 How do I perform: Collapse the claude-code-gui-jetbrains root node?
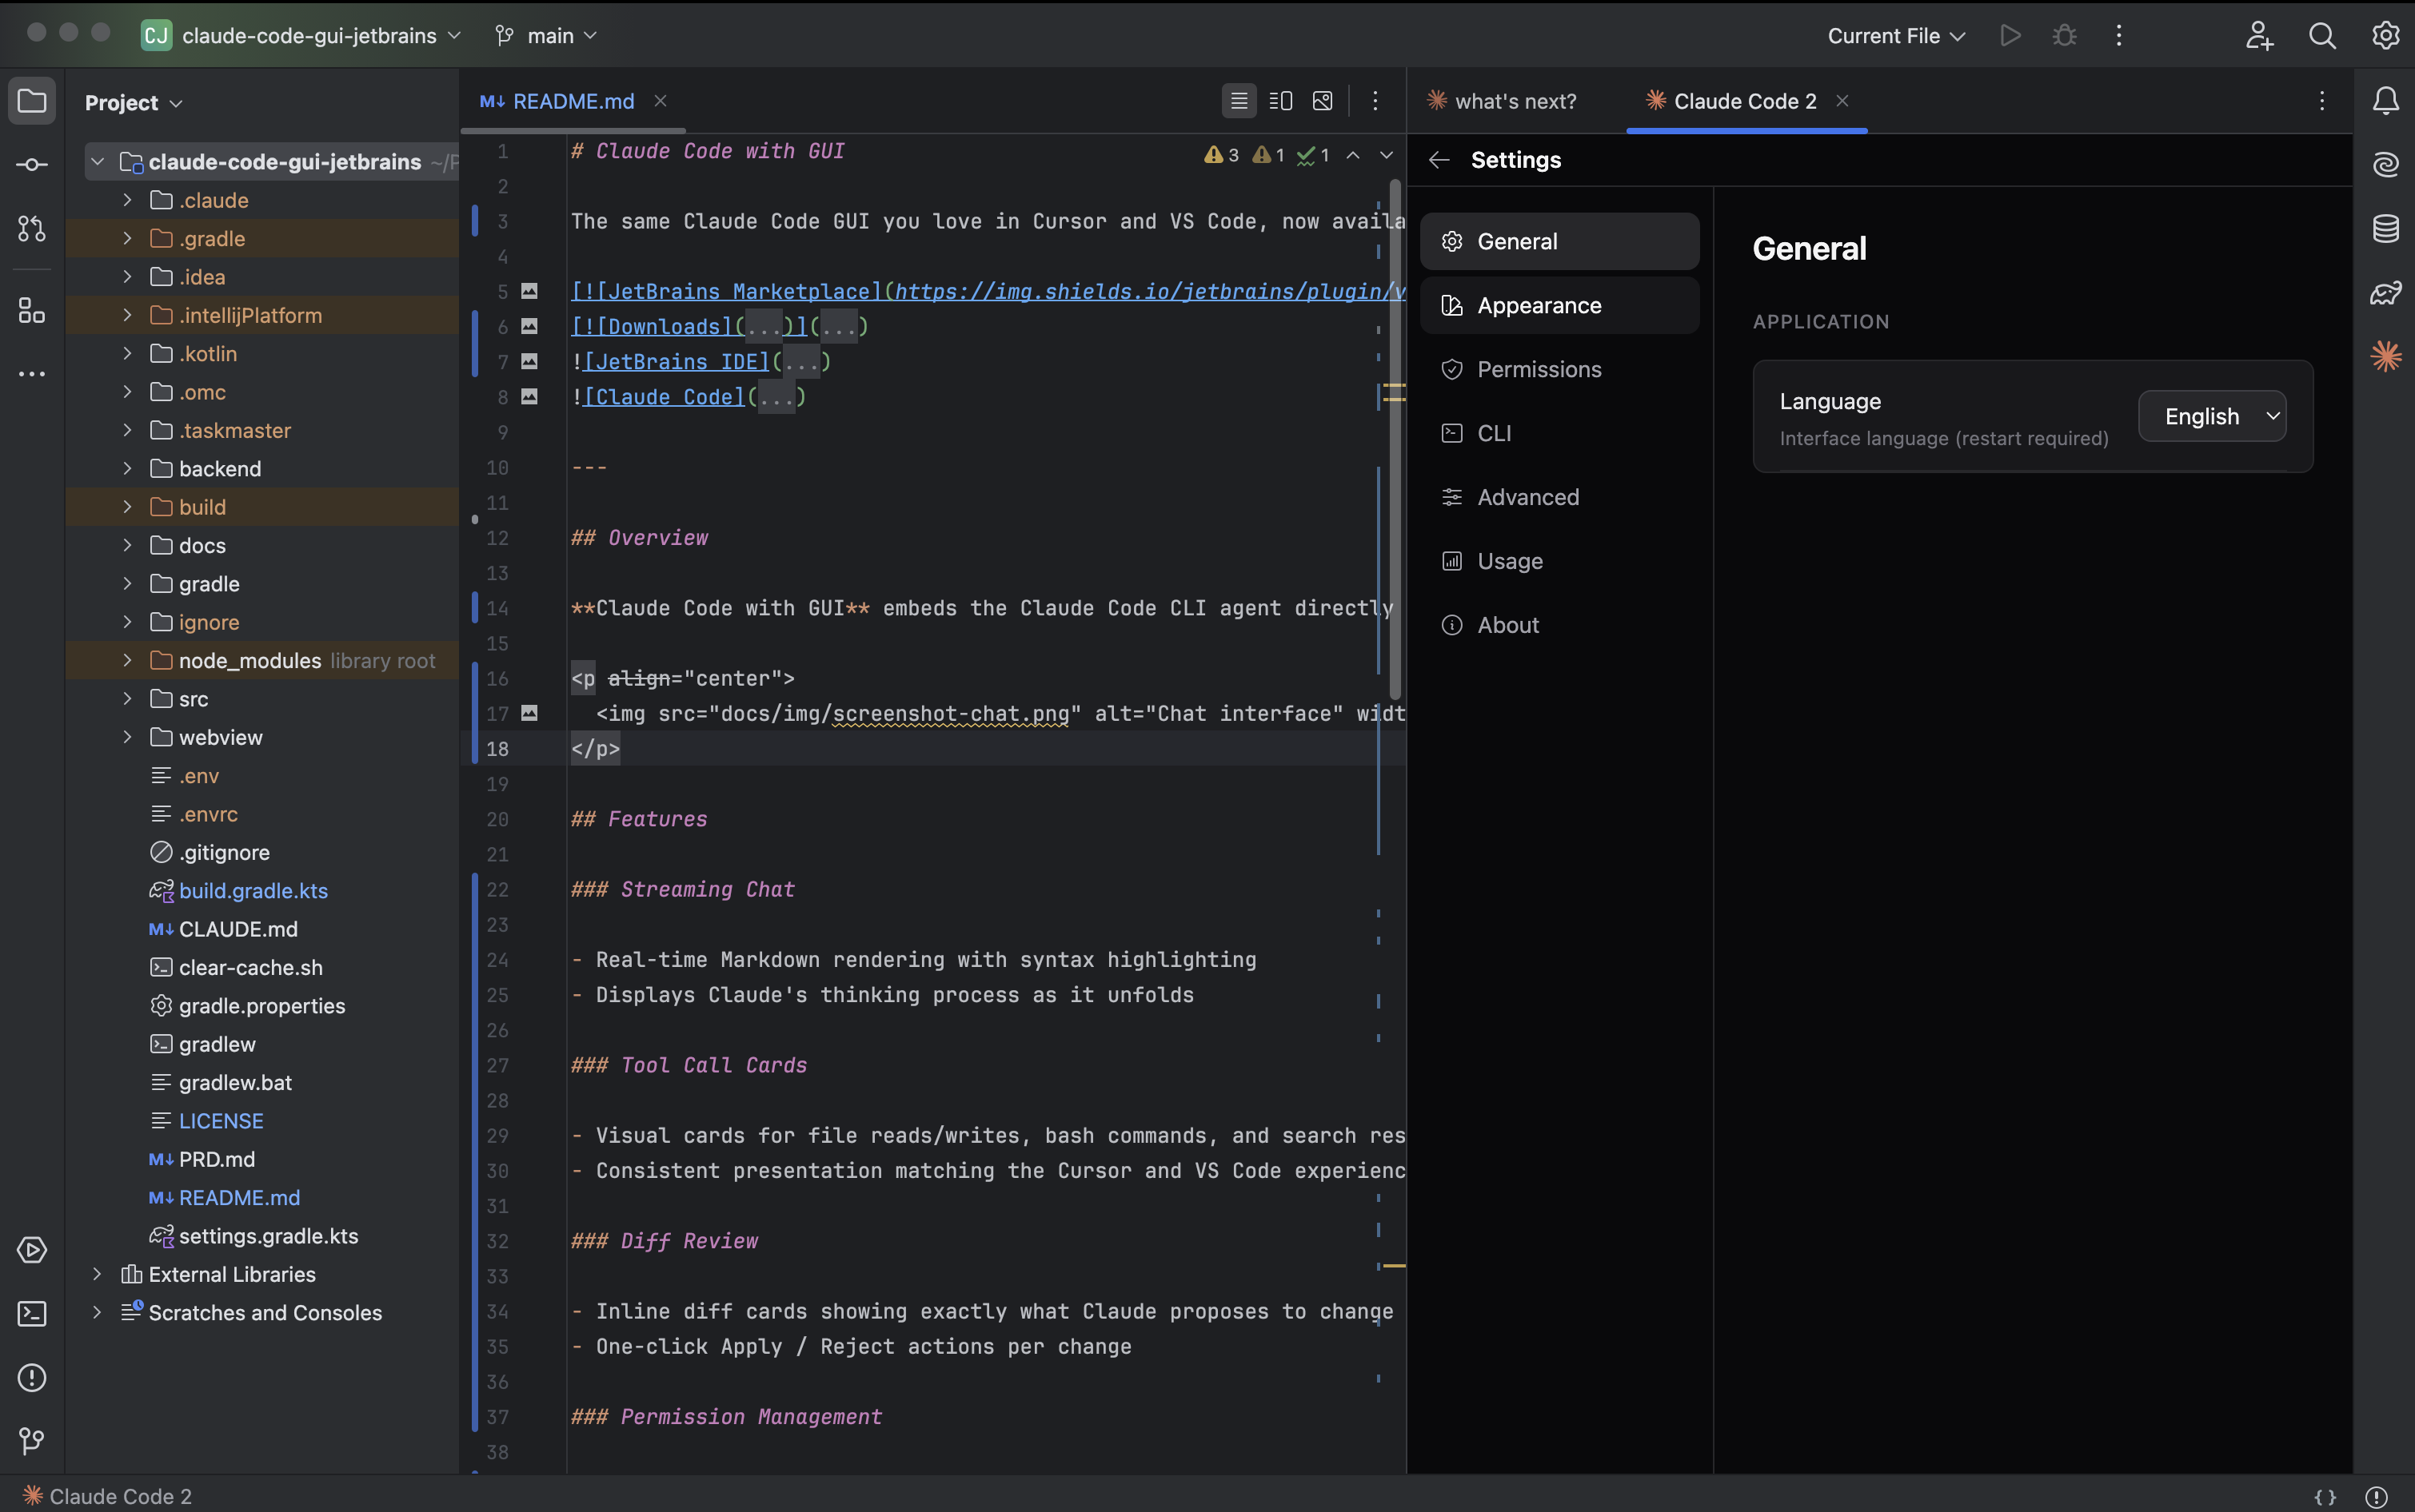(x=97, y=161)
